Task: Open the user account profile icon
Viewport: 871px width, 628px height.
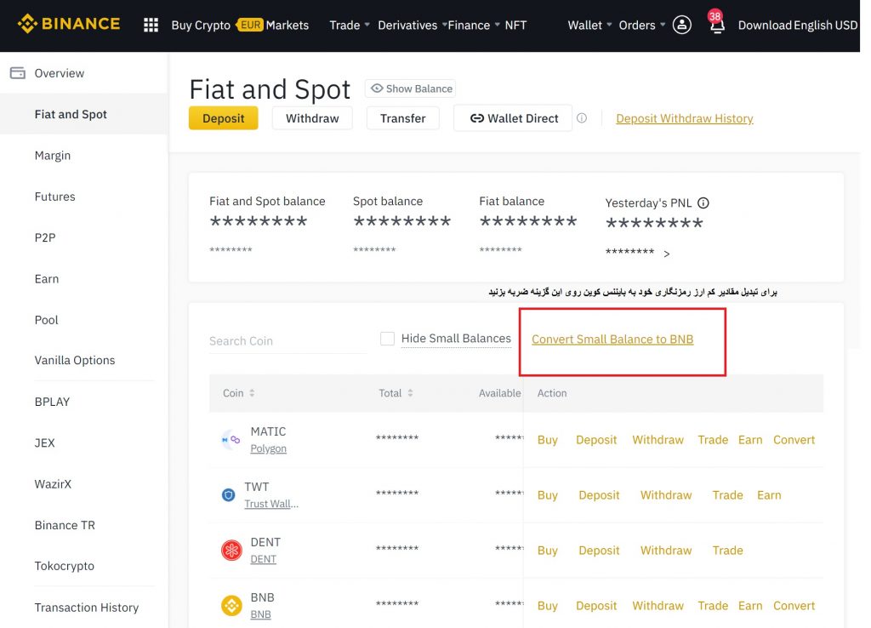Action: tap(681, 25)
